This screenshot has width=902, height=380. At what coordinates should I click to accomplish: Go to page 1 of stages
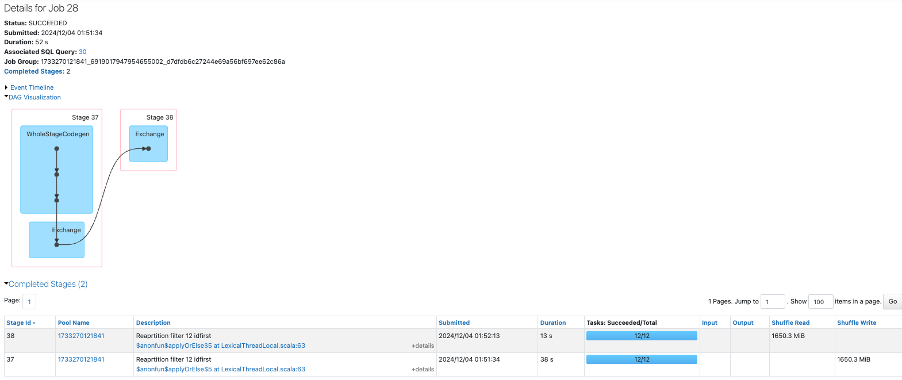click(x=29, y=301)
